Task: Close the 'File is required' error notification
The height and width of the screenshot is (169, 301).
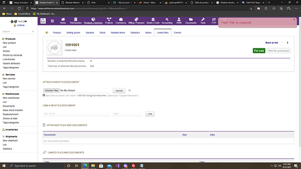Action: click(x=294, y=20)
